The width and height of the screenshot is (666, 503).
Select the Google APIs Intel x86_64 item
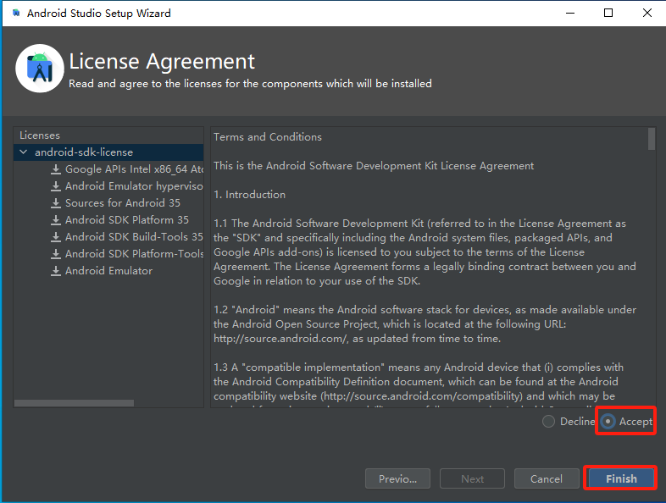134,169
